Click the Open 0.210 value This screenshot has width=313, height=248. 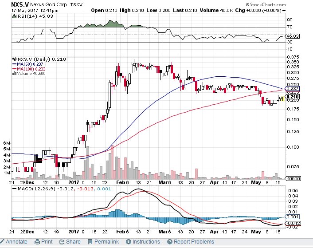click(x=104, y=10)
